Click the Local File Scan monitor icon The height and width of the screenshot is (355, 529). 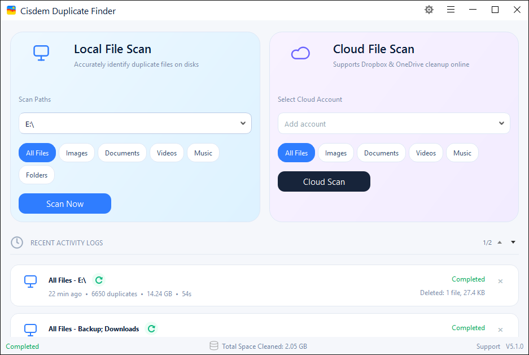(41, 53)
